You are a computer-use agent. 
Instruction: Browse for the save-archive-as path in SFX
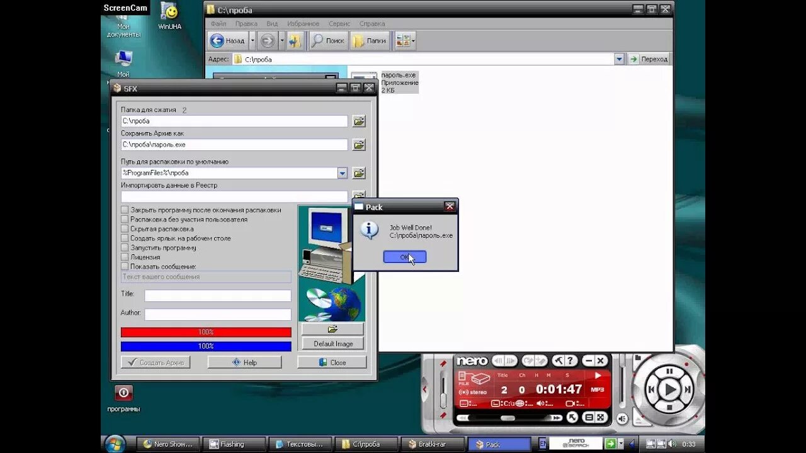pos(359,145)
